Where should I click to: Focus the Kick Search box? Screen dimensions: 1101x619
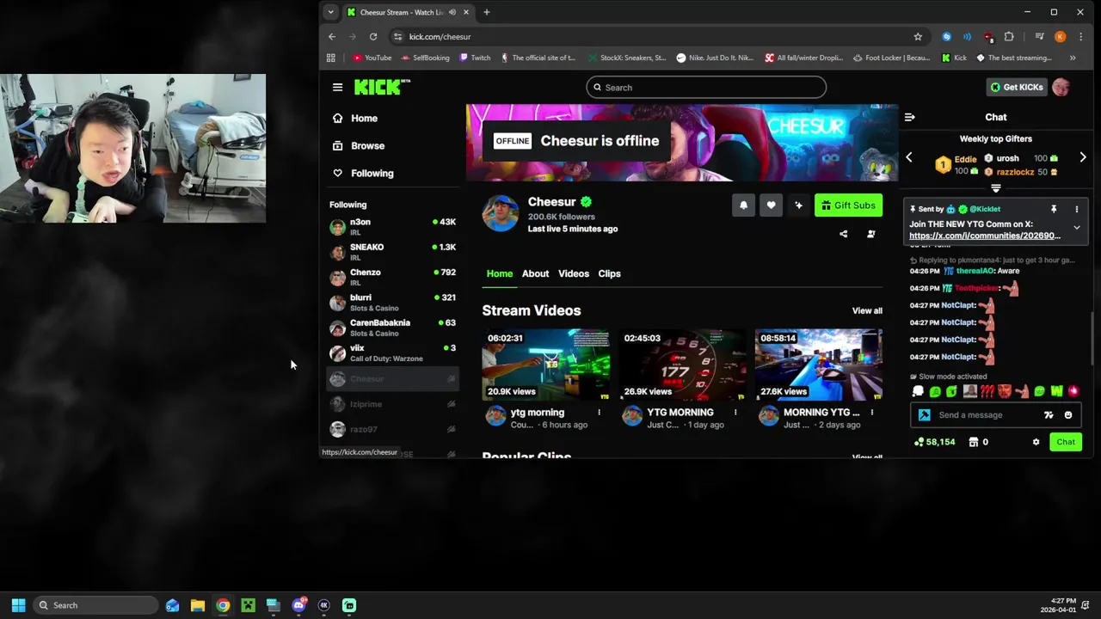pos(706,87)
